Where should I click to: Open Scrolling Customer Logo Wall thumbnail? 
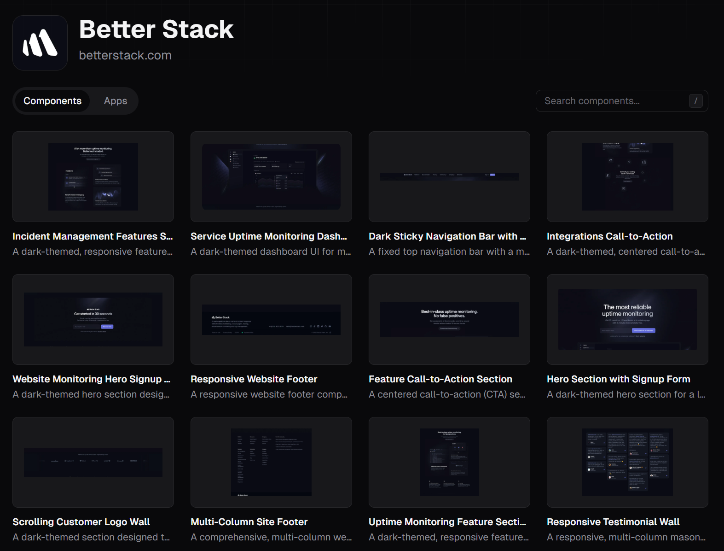click(93, 463)
